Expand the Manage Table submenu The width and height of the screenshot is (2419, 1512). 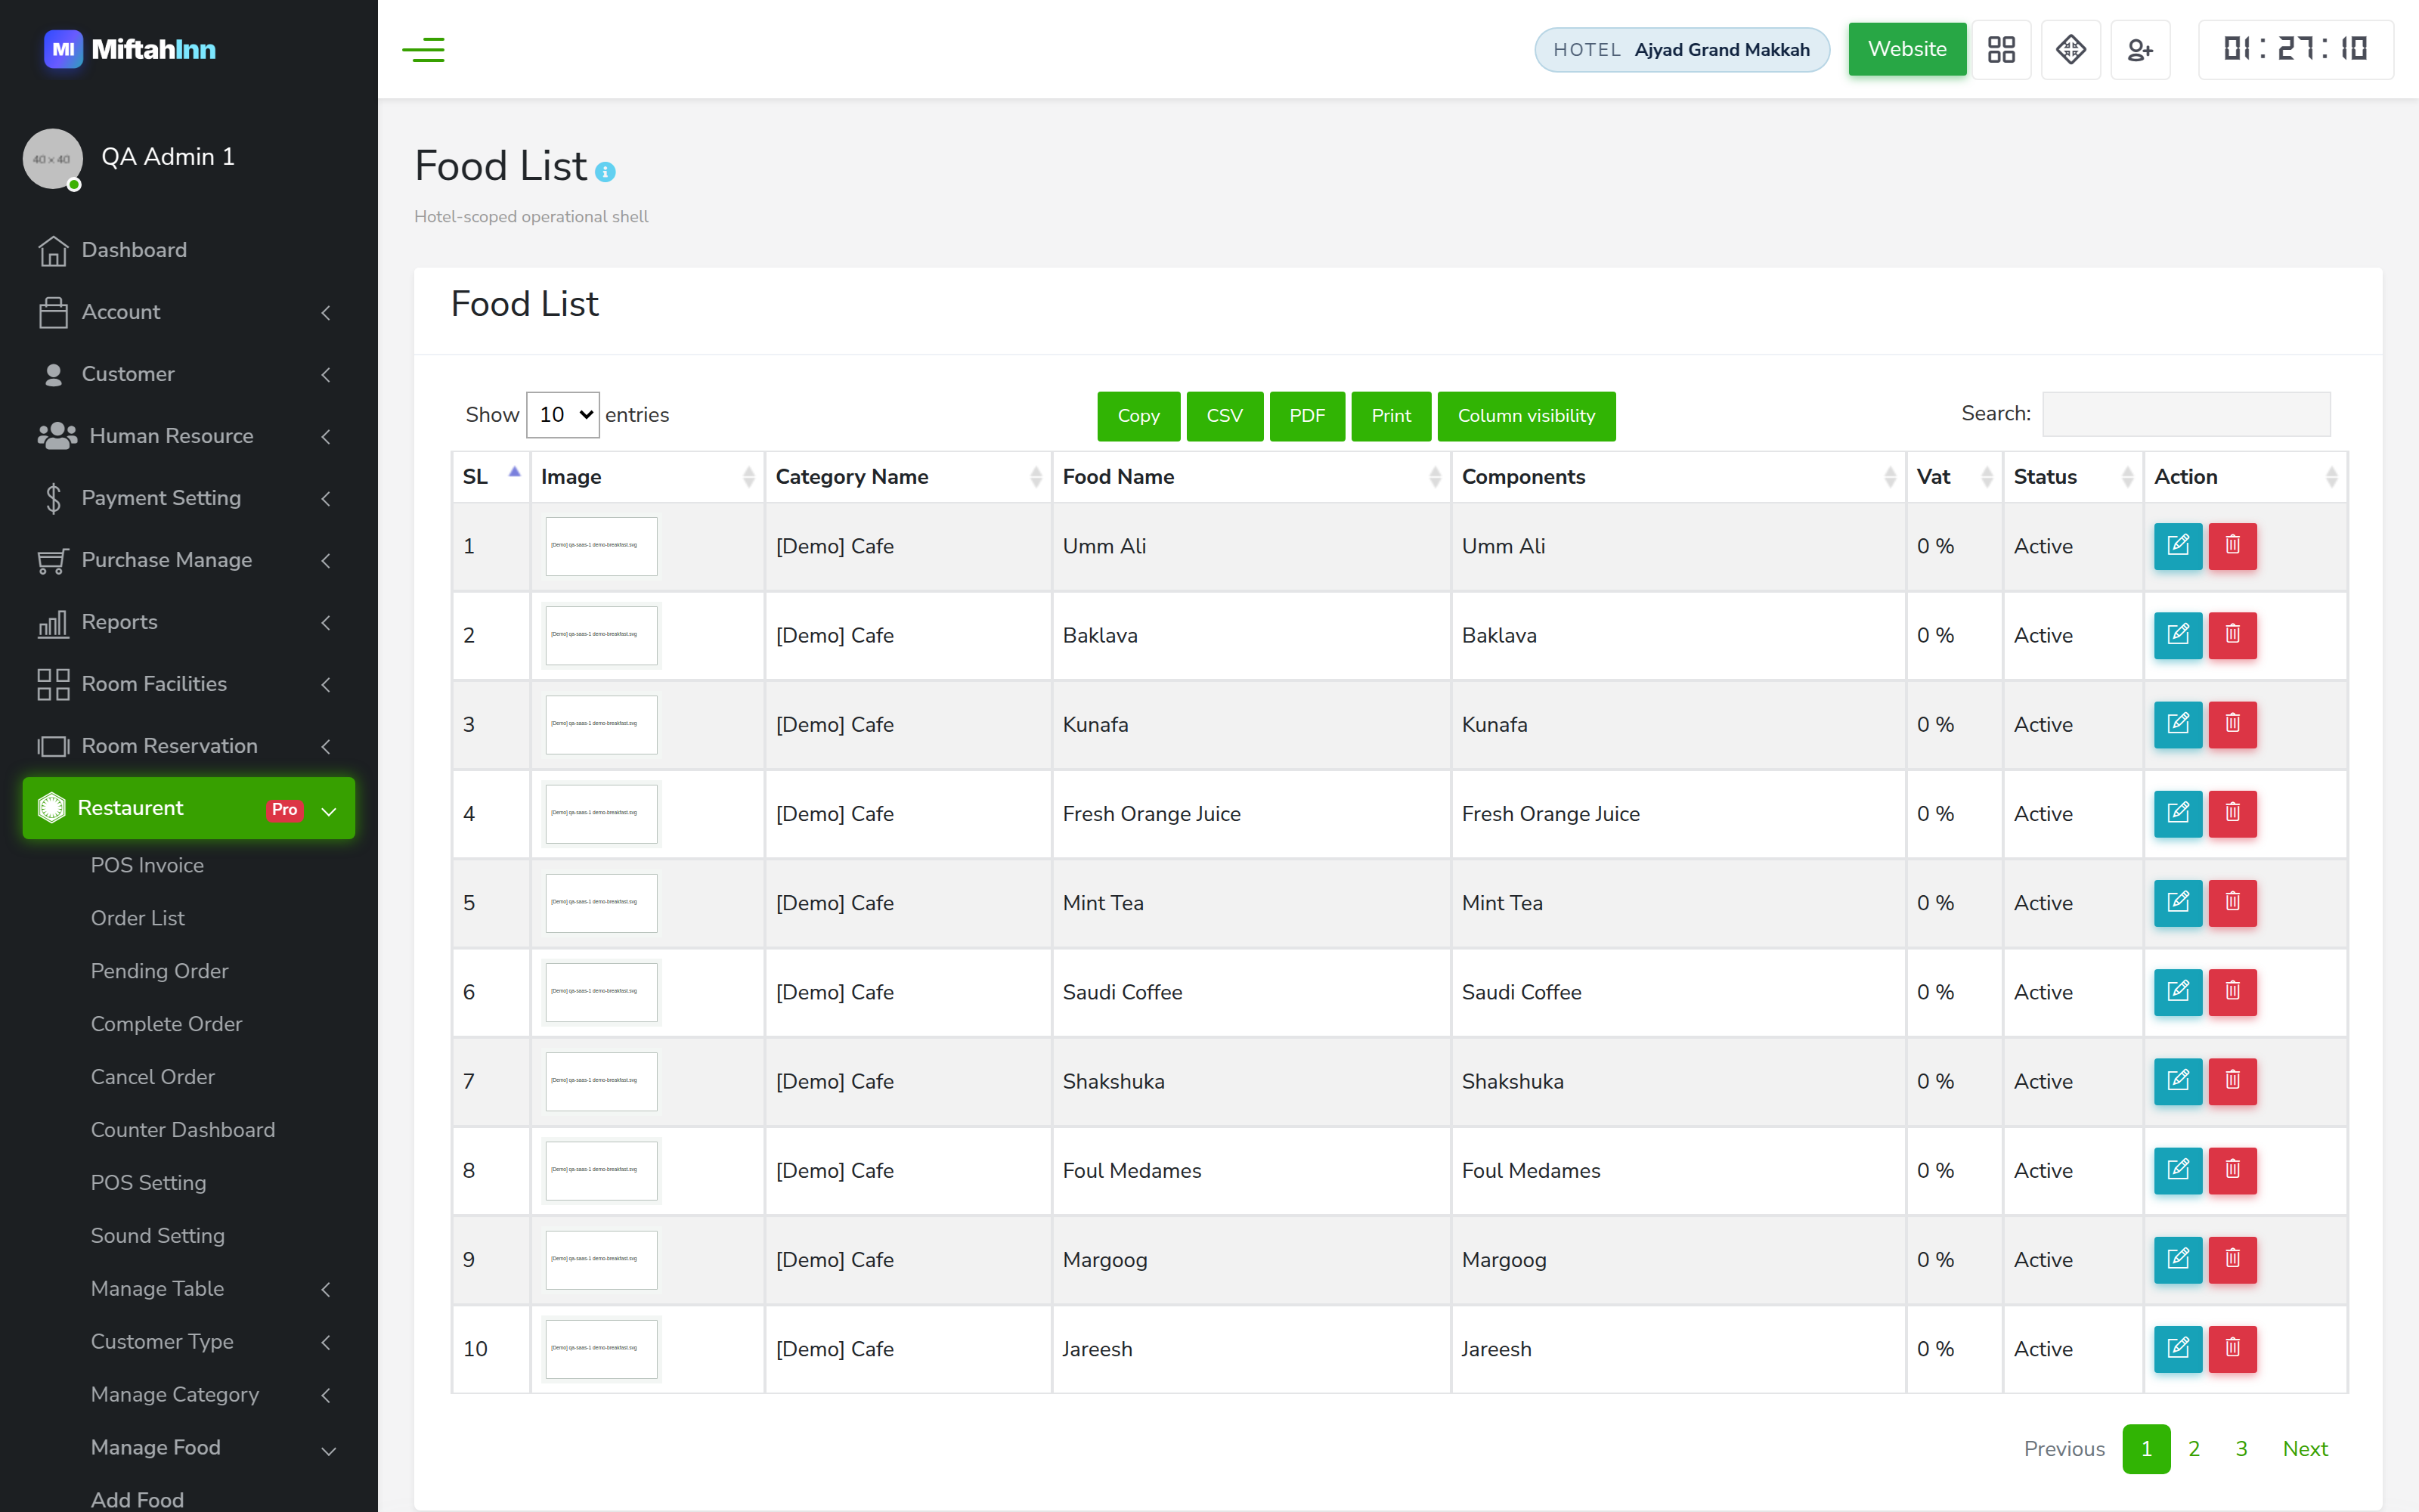point(210,1289)
